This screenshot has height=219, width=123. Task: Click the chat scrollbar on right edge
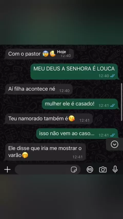pyautogui.click(x=122, y=102)
